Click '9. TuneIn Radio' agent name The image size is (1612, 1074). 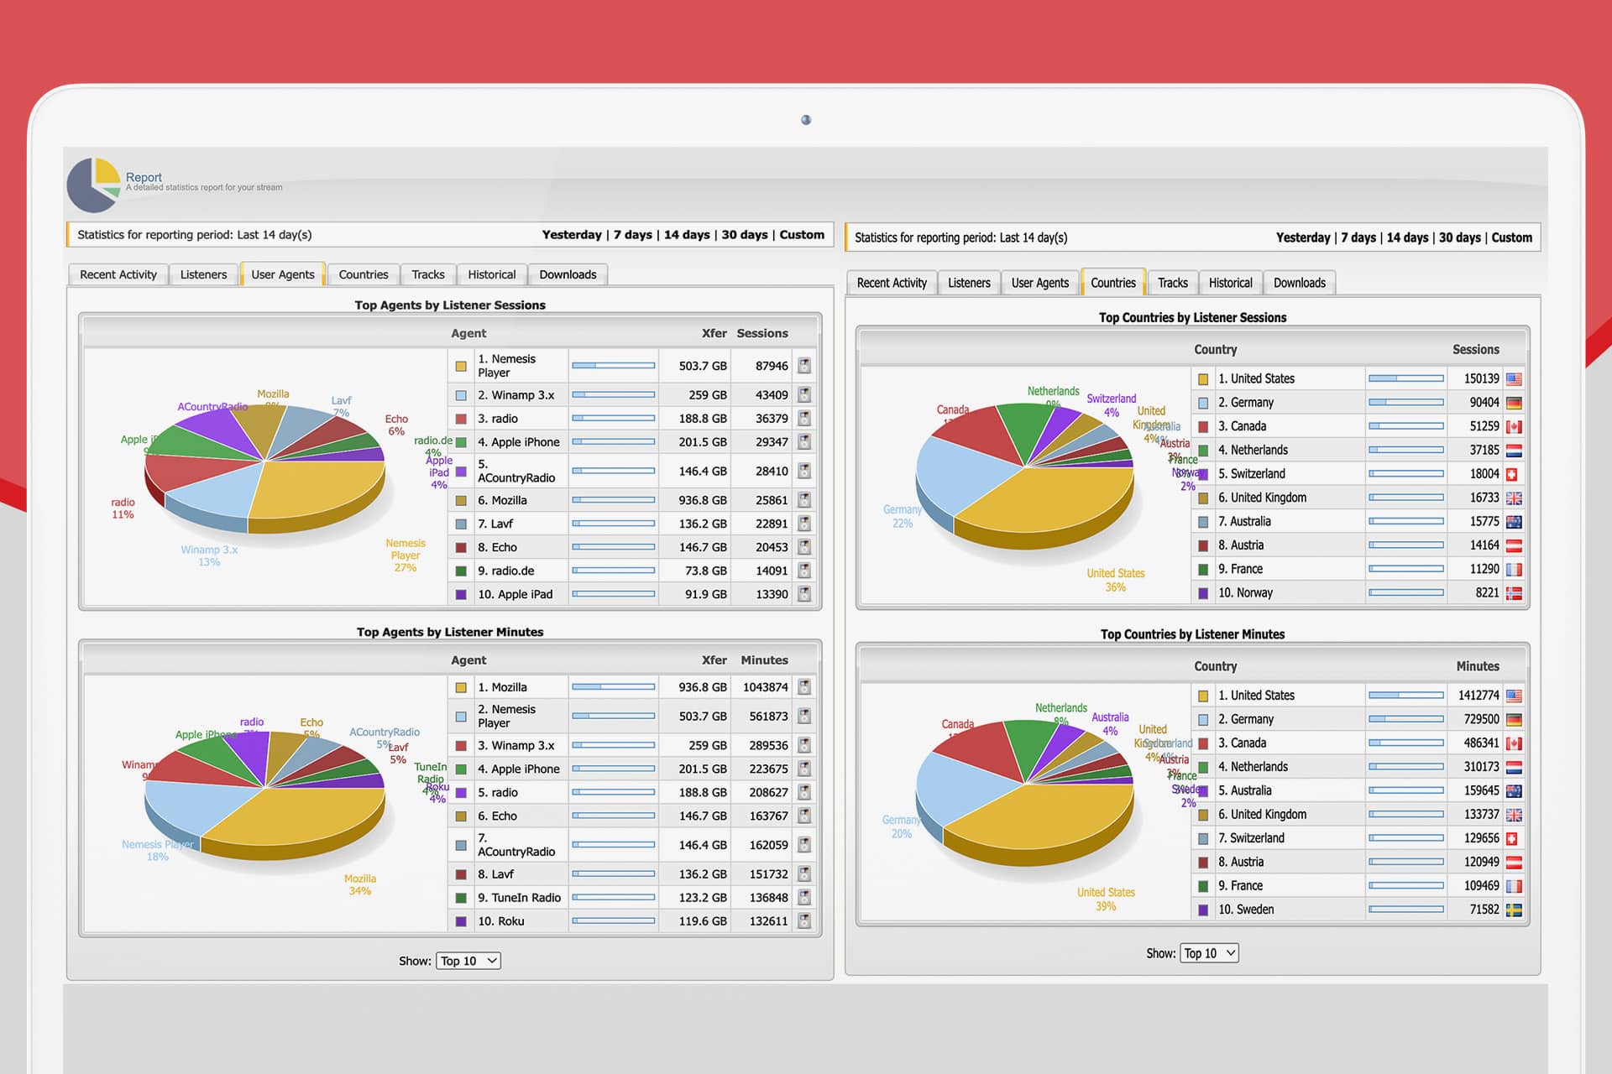519,898
